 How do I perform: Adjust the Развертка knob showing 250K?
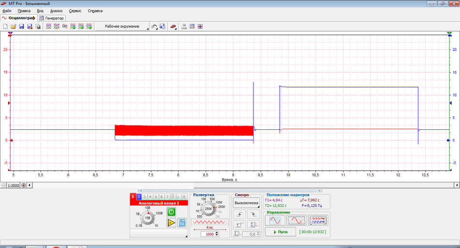(208, 209)
